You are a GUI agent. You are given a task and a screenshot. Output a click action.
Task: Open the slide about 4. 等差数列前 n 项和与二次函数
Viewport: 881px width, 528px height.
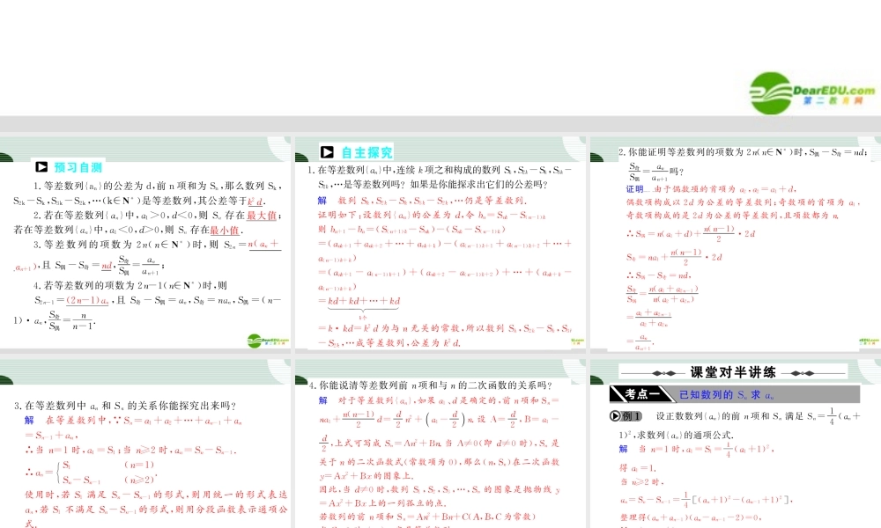tap(440, 444)
